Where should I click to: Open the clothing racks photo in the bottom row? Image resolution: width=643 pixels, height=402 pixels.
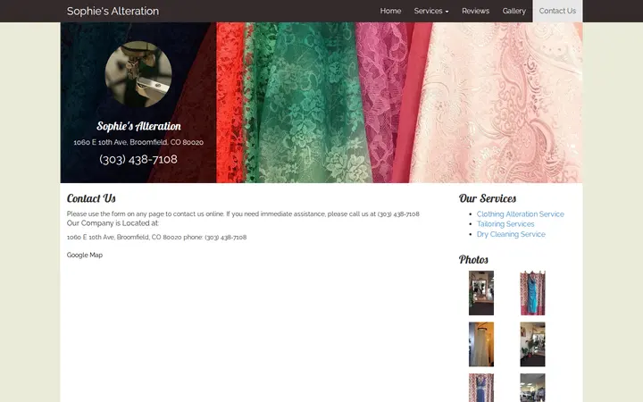click(532, 388)
